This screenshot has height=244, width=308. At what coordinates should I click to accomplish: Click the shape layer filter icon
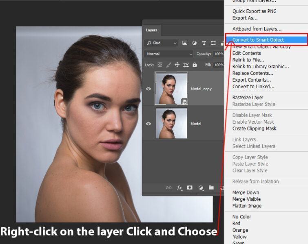tap(213, 43)
